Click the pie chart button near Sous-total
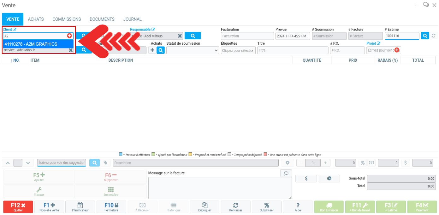Image resolution: width=439 pixels, height=215 pixels. 329,178
